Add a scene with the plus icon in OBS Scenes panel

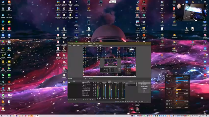[69, 100]
